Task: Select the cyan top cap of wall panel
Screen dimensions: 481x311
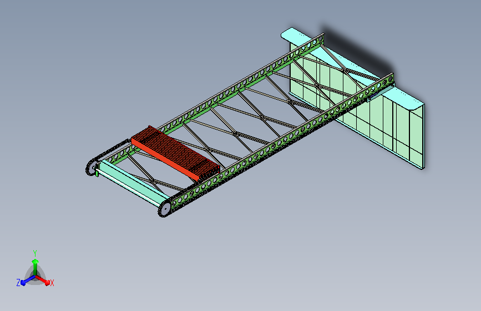Action: [x=353, y=68]
